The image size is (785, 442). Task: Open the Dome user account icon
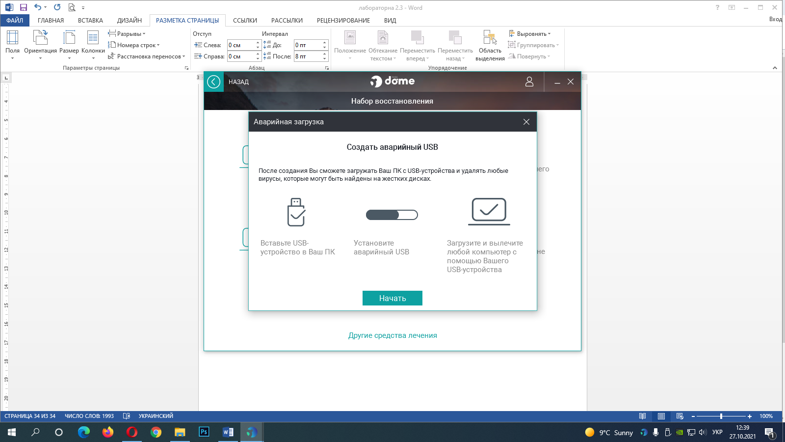pos(529,82)
